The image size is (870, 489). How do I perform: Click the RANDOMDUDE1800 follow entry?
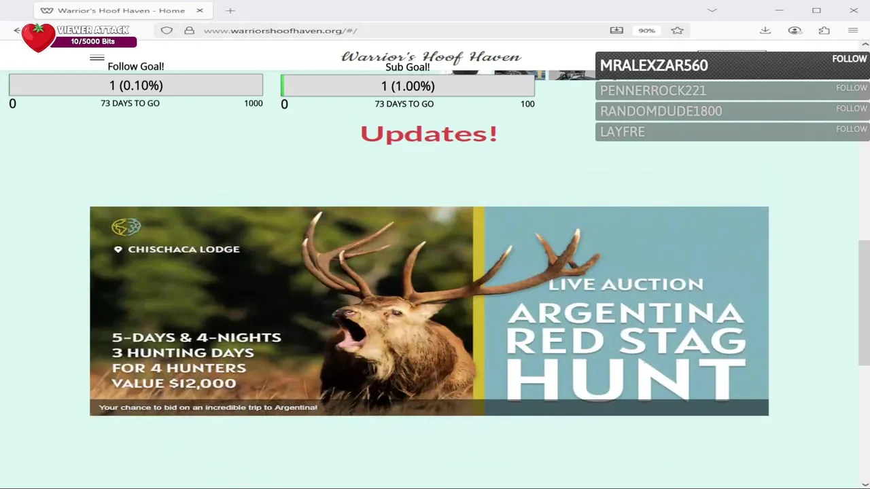733,111
